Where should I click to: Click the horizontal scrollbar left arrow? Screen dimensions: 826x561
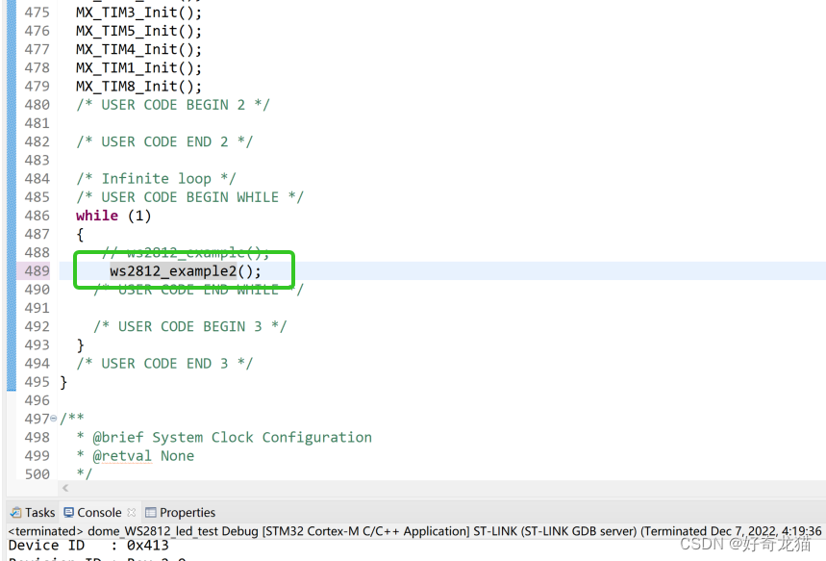click(x=65, y=488)
